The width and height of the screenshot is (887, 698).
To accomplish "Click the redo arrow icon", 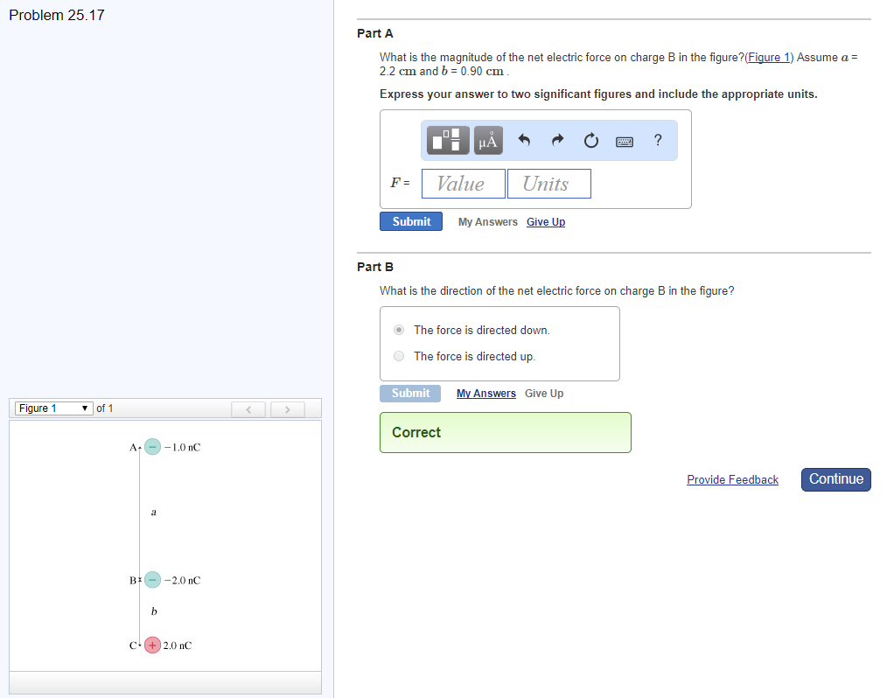I will click(x=557, y=140).
